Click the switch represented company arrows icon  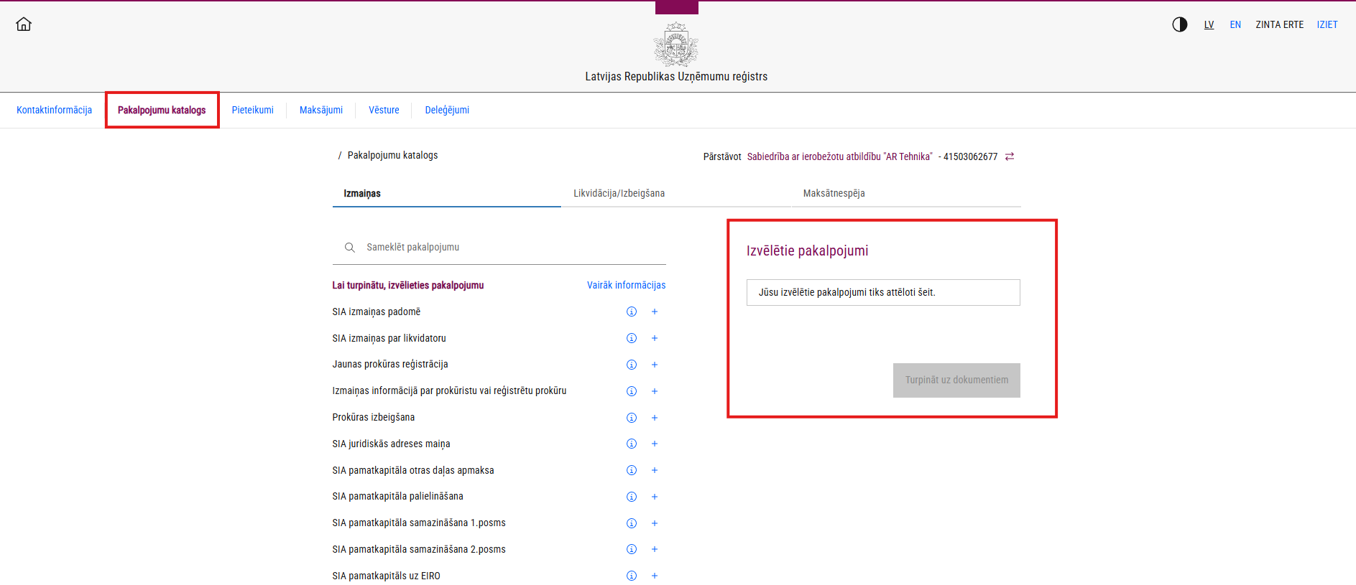[1010, 156]
